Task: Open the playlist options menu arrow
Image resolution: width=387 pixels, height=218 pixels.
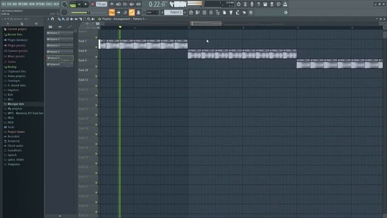Action: [48, 19]
